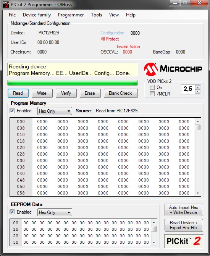Open the View menu
The width and height of the screenshot is (210, 256).
click(114, 15)
